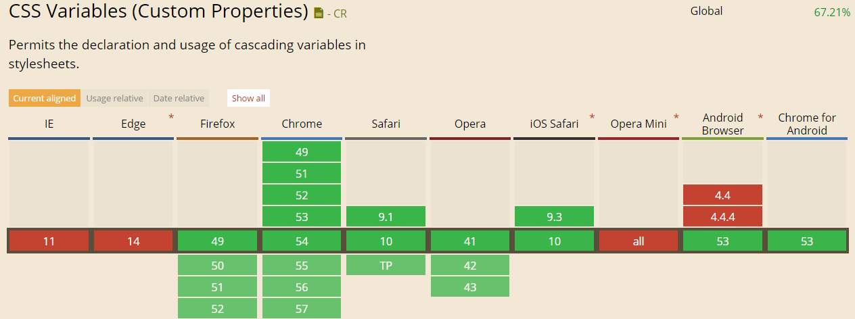The width and height of the screenshot is (855, 319).
Task: Click the asterisk note next to Android Browser
Action: tap(760, 118)
